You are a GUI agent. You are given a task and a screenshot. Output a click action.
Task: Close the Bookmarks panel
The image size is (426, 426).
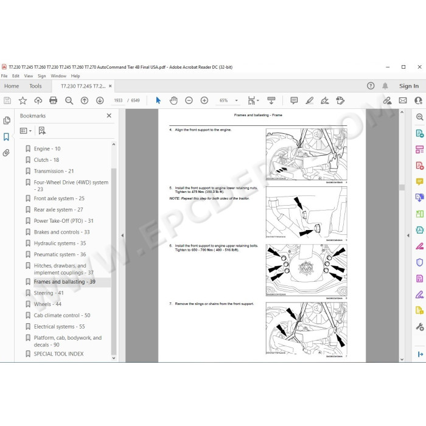tap(109, 116)
